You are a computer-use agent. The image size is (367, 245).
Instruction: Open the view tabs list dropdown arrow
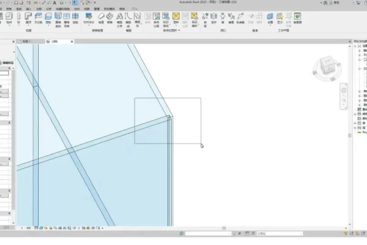pyautogui.click(x=350, y=41)
